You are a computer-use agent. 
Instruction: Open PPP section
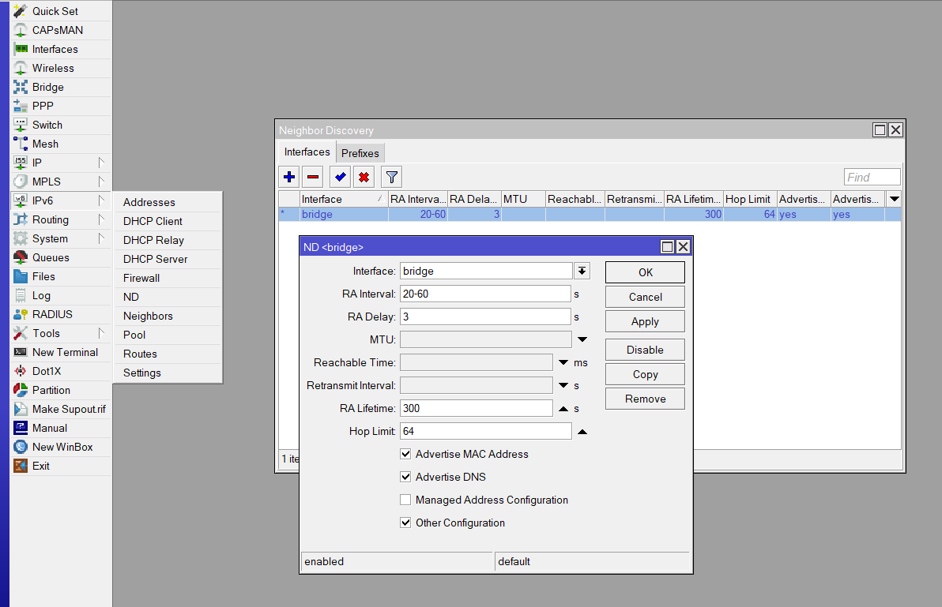61,106
